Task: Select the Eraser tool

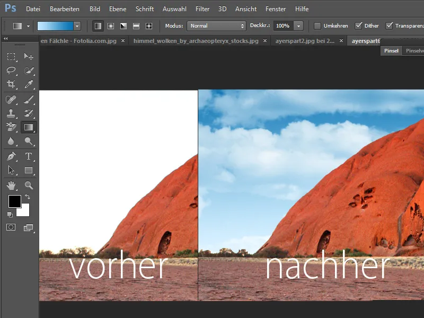Action: point(11,127)
